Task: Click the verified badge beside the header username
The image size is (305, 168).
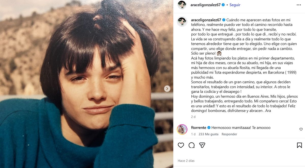Action: click(x=223, y=5)
